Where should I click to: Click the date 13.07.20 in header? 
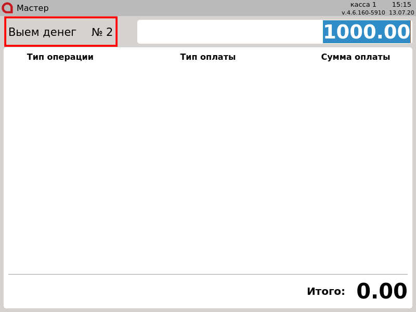tap(401, 12)
